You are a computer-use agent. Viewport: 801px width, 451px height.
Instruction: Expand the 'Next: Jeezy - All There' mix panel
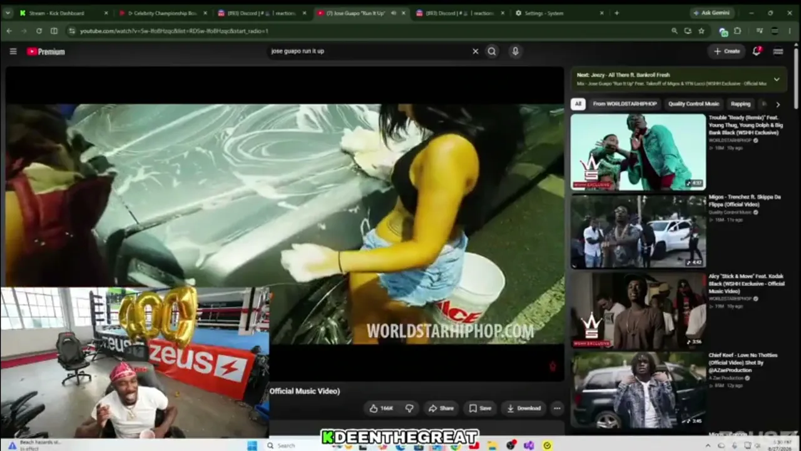click(x=777, y=79)
